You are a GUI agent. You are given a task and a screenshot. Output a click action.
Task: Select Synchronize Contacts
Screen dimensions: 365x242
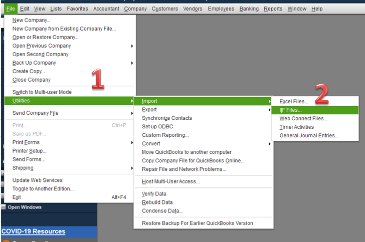coord(203,118)
